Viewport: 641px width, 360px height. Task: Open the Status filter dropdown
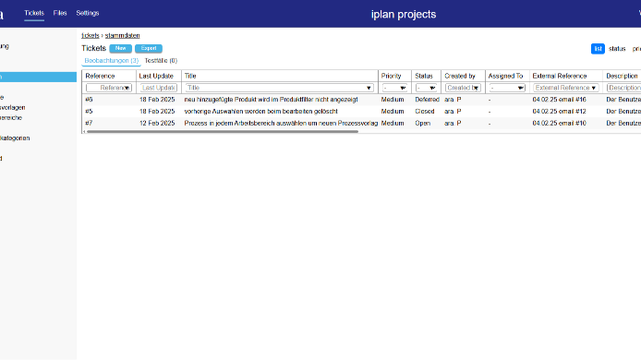[427, 88]
